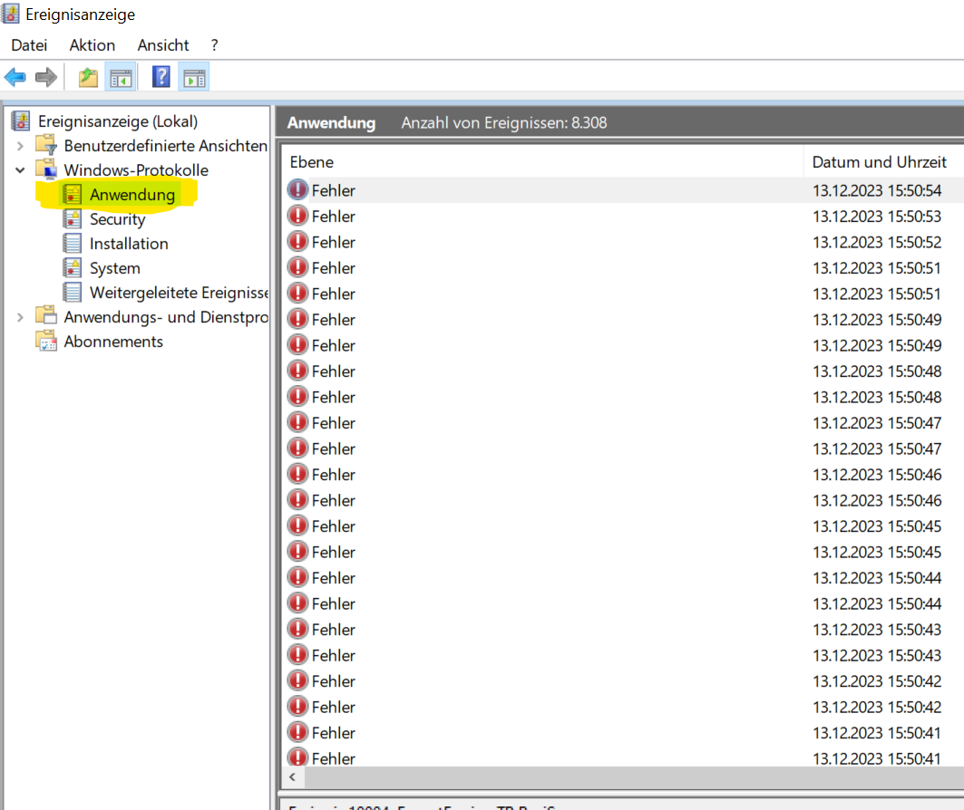Click error icon of the 15:50:53 event
The image size is (964, 810).
click(297, 216)
